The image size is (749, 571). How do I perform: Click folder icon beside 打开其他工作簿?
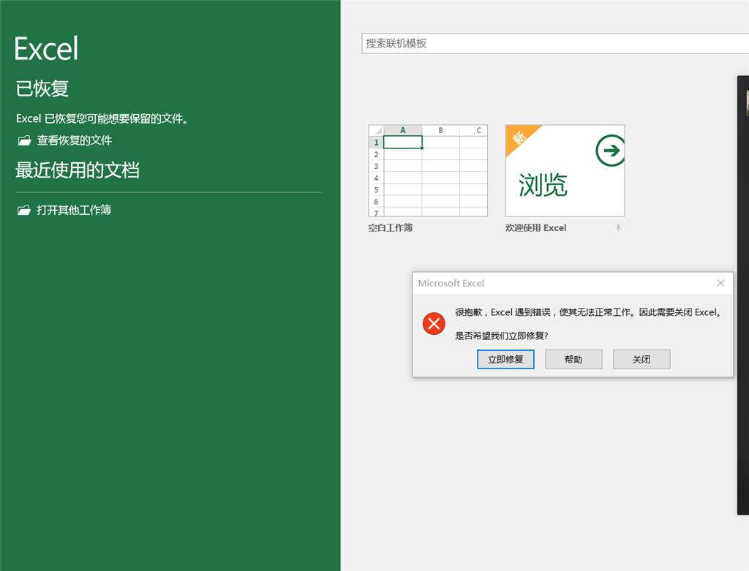pyautogui.click(x=24, y=210)
